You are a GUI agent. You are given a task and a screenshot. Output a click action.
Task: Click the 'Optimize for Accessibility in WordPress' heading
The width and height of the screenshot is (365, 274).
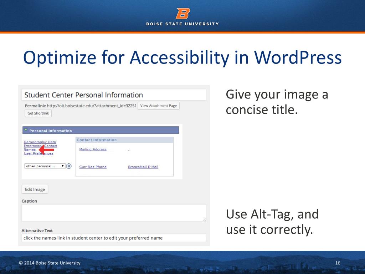(182, 57)
